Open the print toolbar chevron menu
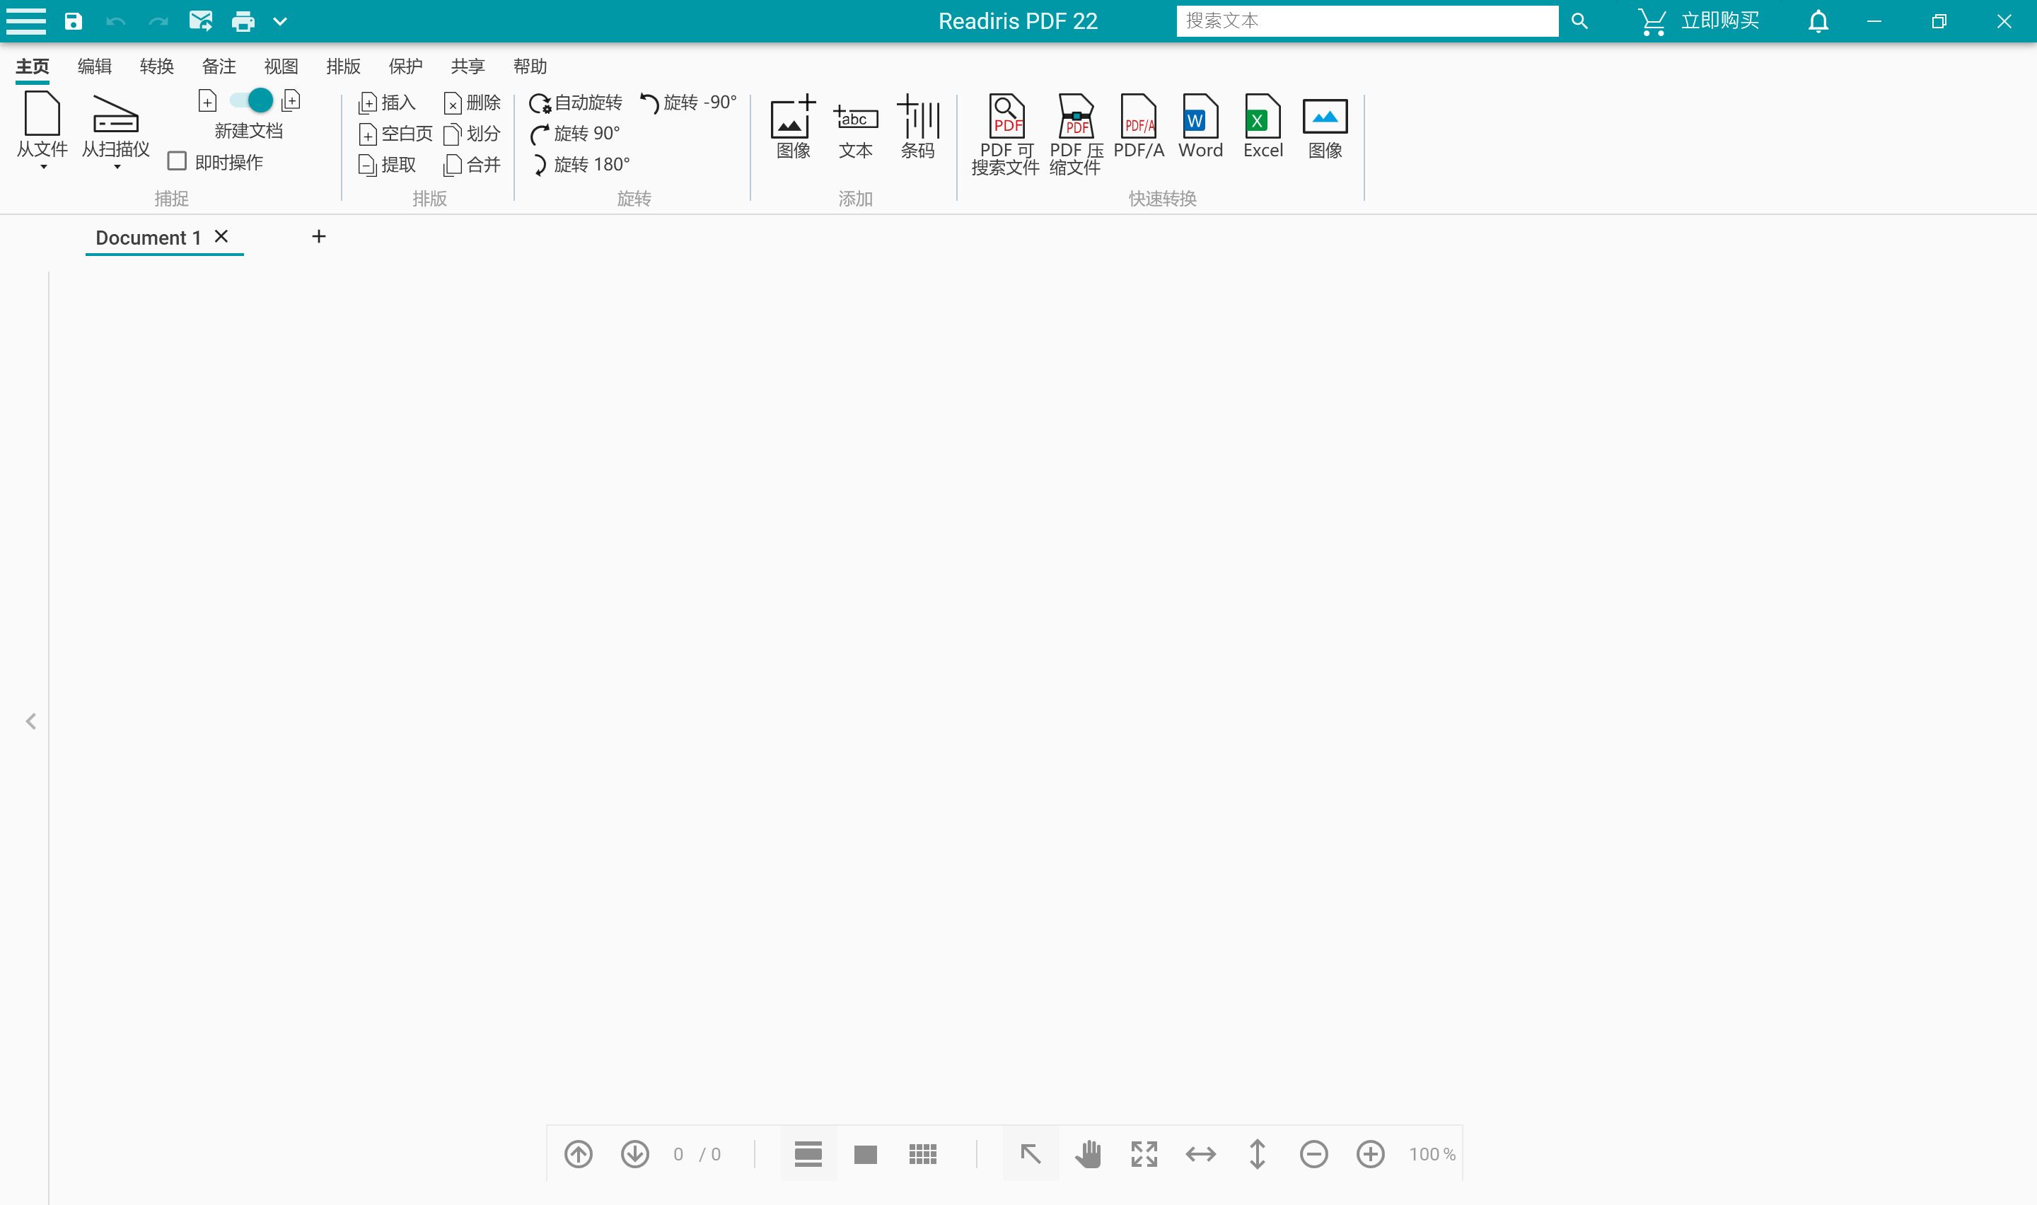The height and width of the screenshot is (1205, 2037). tap(280, 21)
